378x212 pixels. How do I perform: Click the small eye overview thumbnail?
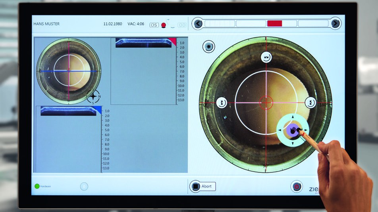pyautogui.click(x=69, y=71)
